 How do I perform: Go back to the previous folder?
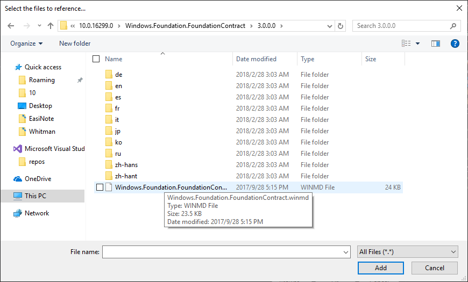tap(11, 26)
